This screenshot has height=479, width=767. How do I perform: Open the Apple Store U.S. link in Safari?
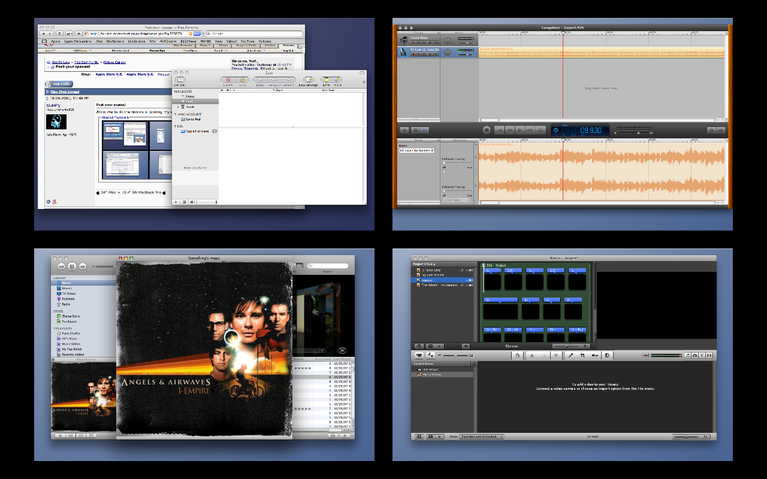(108, 74)
